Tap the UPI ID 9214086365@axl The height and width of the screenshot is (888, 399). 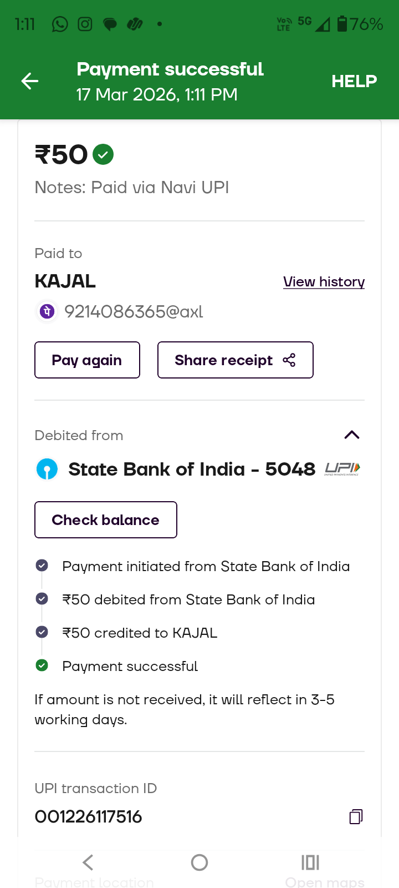click(134, 312)
